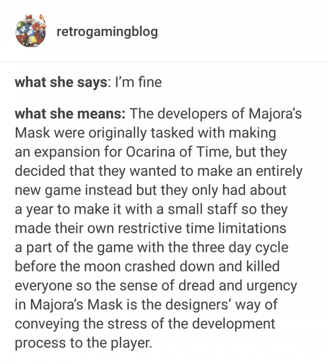Click the divider line below the header
The image size is (328, 364).
pos(164,62)
